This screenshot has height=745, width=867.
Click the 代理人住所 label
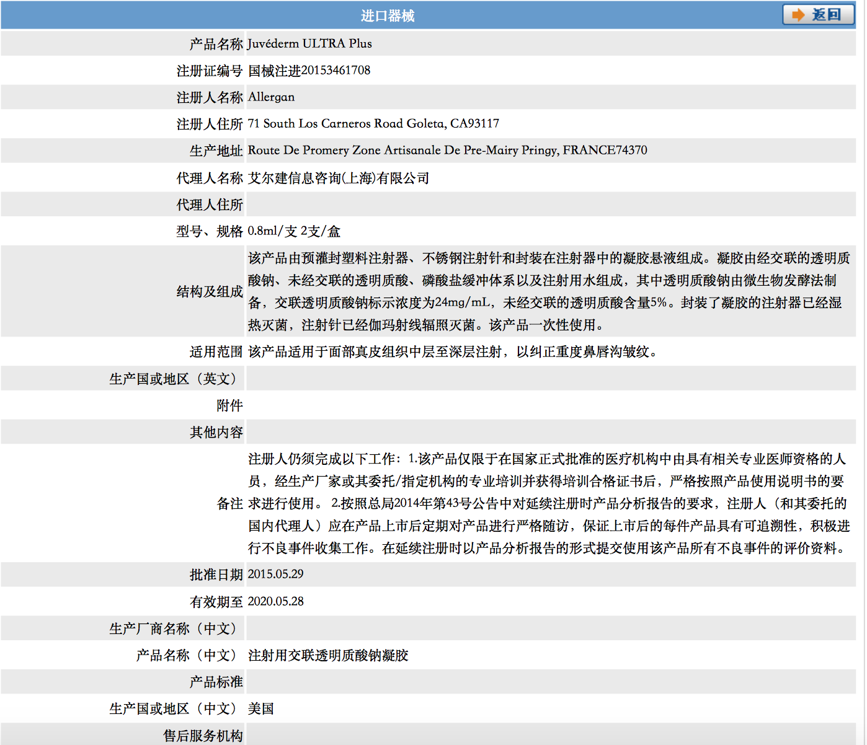point(210,205)
